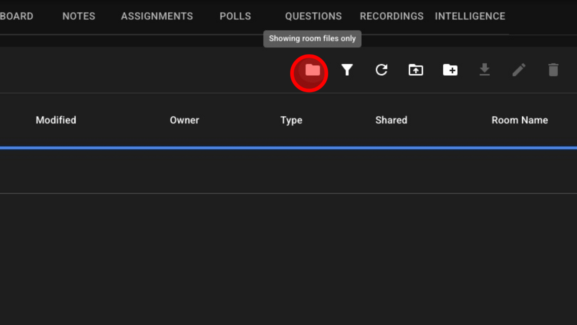Open the Questions tab
The width and height of the screenshot is (577, 325).
(313, 16)
